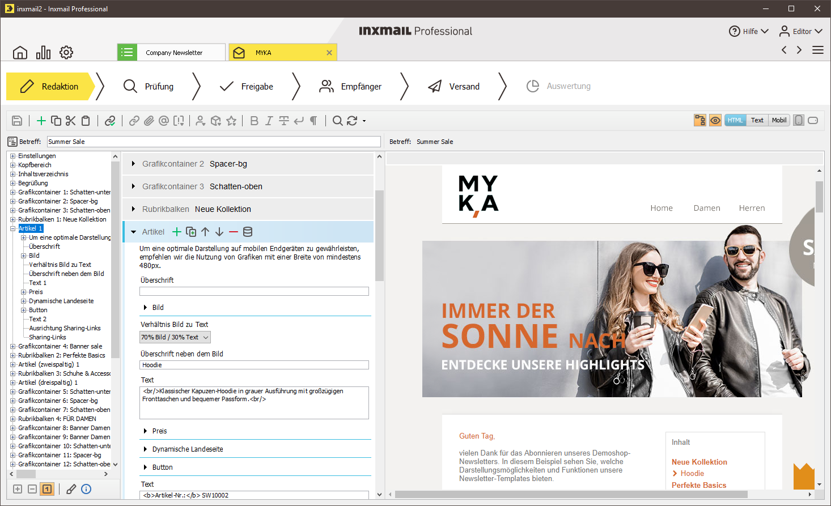Collapse the Artikel section arrow
The image size is (831, 506).
[x=133, y=232]
